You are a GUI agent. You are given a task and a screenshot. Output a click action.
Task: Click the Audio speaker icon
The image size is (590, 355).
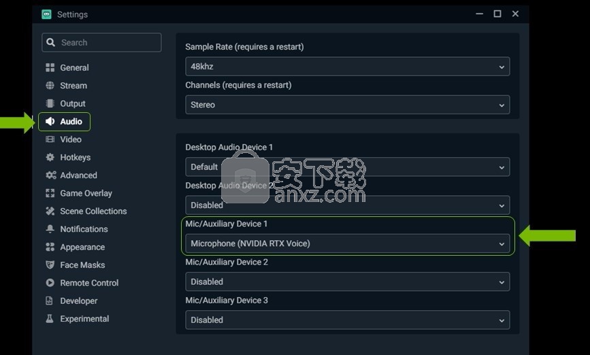click(50, 122)
